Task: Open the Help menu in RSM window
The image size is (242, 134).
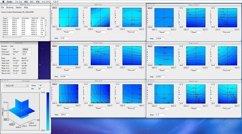Action: [x=26, y=7]
